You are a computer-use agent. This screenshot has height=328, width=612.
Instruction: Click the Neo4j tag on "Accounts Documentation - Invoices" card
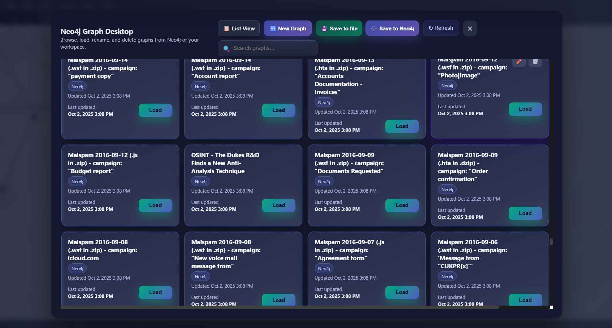(324, 102)
